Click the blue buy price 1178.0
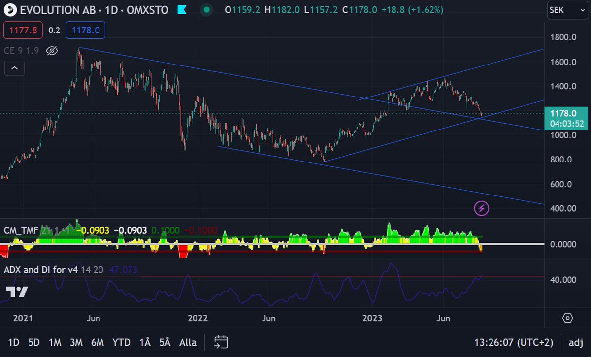 (85, 31)
